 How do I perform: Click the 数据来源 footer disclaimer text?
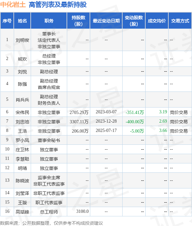[x=52, y=223]
